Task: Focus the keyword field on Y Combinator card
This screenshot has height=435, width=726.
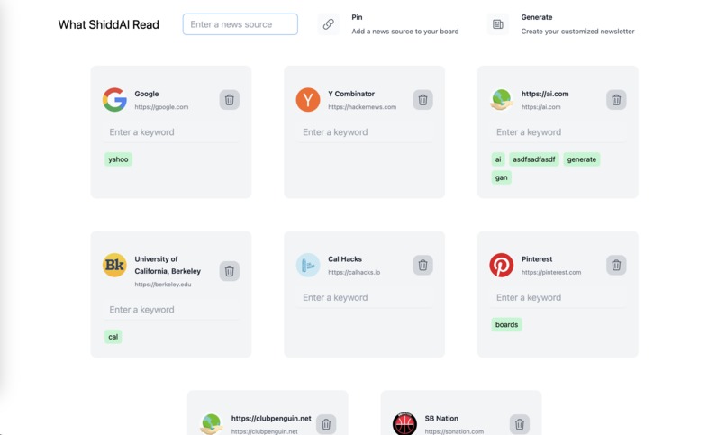Action: [365, 132]
